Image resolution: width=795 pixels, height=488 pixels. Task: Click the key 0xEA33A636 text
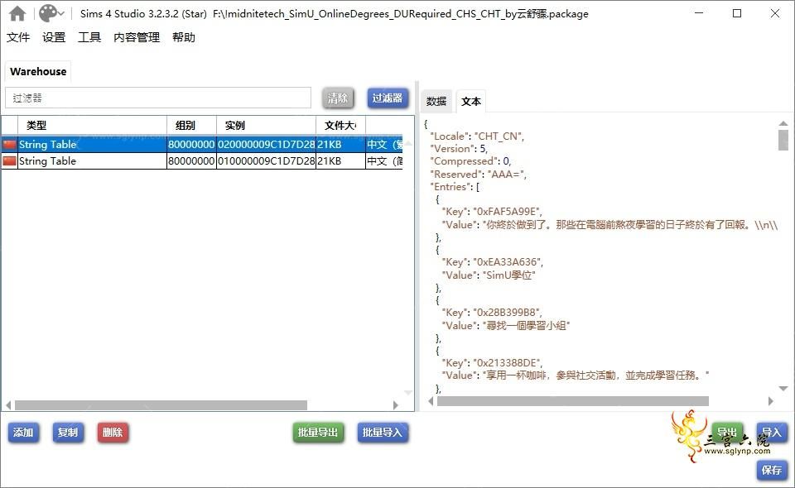pos(508,262)
